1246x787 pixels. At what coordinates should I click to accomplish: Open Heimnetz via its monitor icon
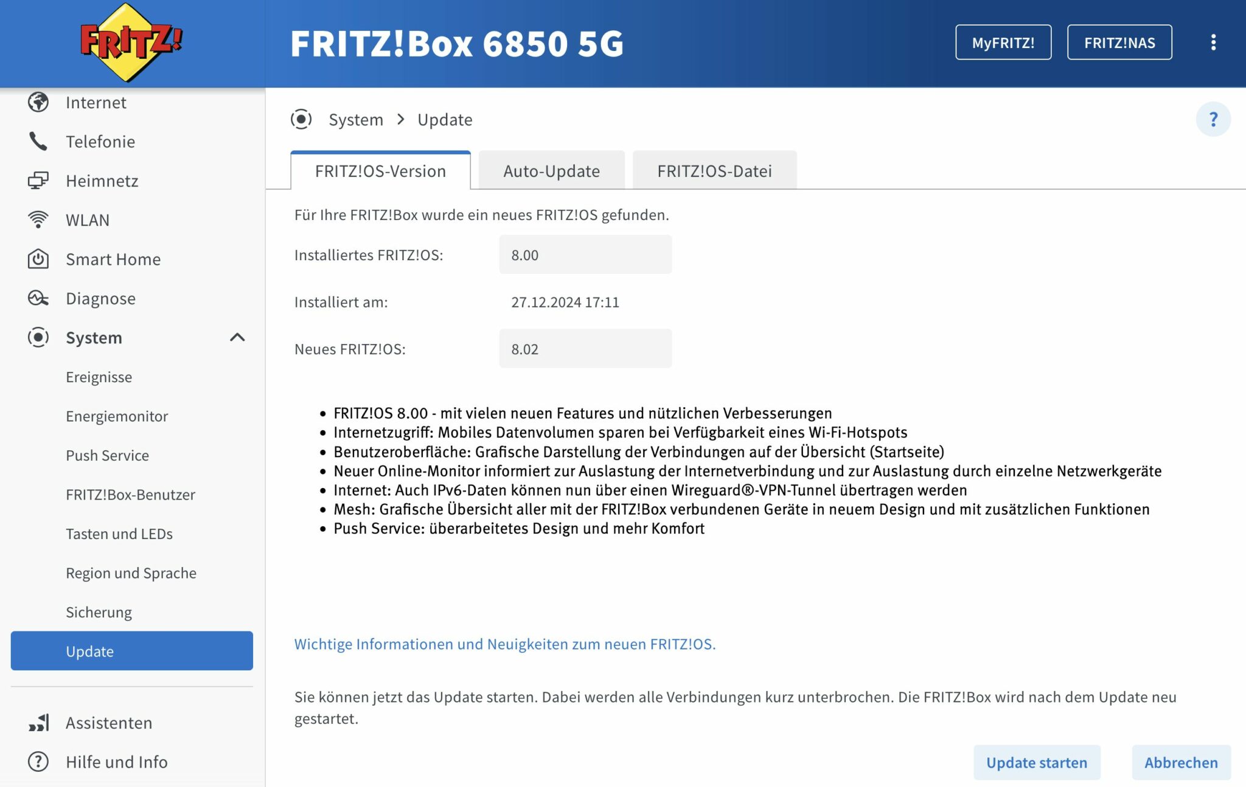tap(38, 180)
